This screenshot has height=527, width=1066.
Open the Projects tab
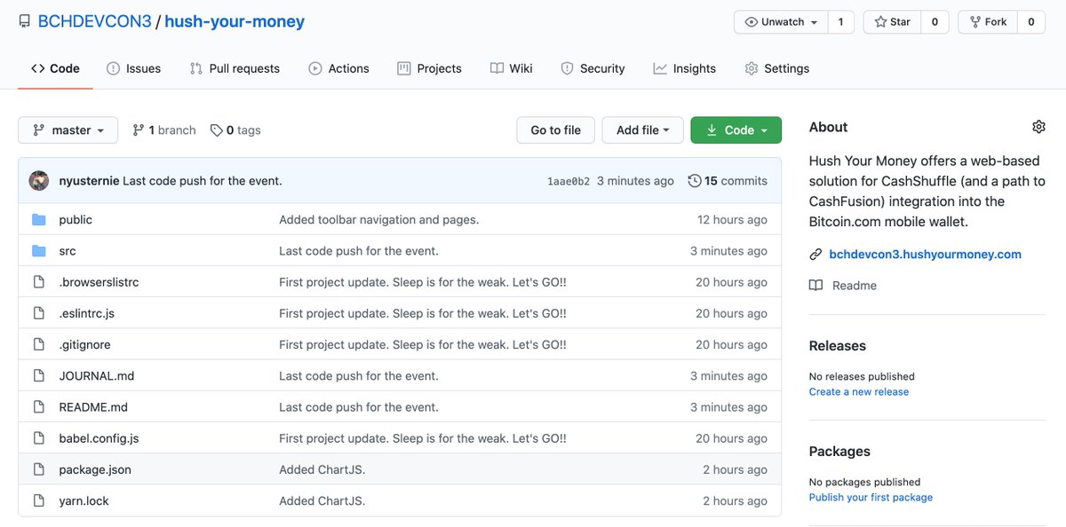tap(430, 68)
